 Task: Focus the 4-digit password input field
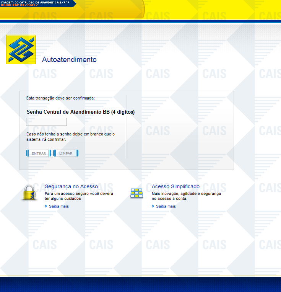click(46, 122)
